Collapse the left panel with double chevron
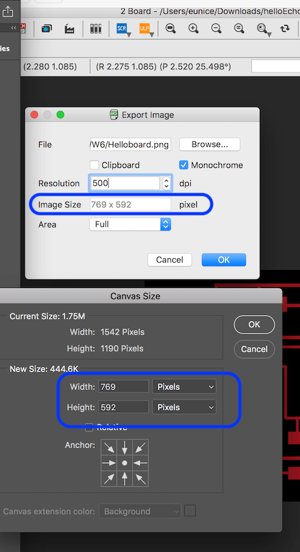The height and width of the screenshot is (552, 300). click(14, 28)
